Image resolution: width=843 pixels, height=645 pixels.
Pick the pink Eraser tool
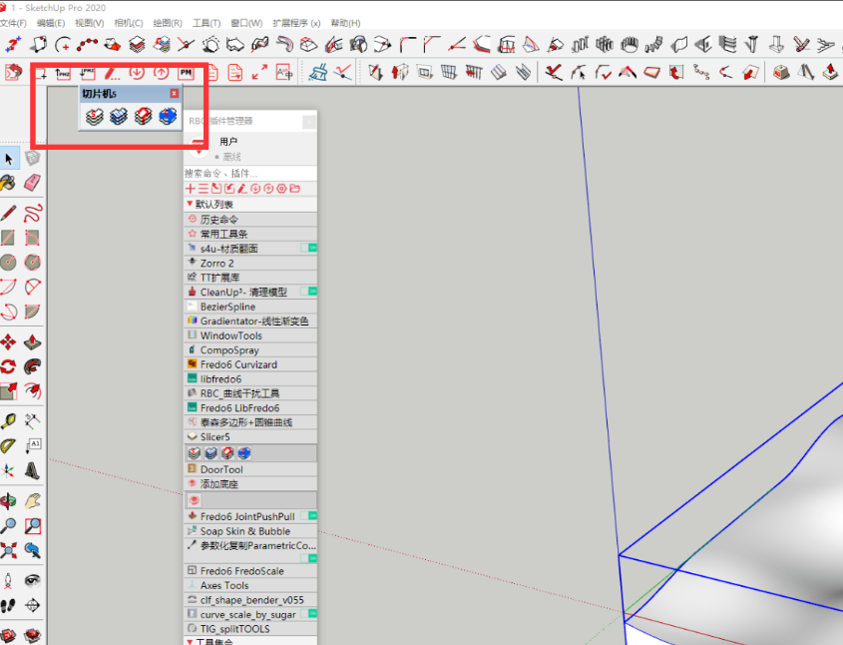(32, 183)
